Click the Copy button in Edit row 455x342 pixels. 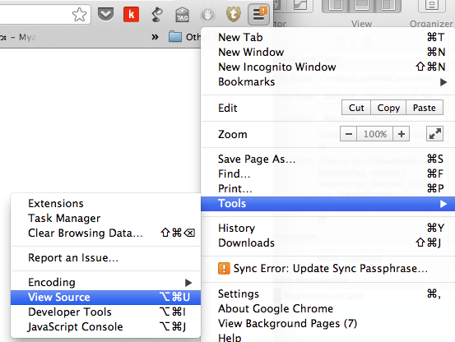[x=388, y=108]
